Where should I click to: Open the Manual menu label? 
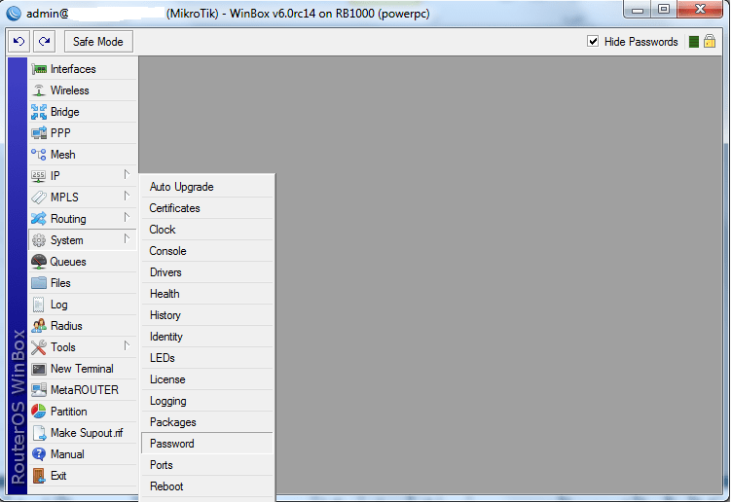coord(67,454)
